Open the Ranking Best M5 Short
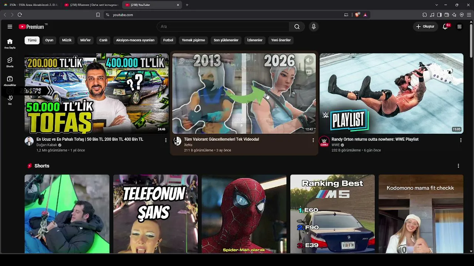 point(333,214)
